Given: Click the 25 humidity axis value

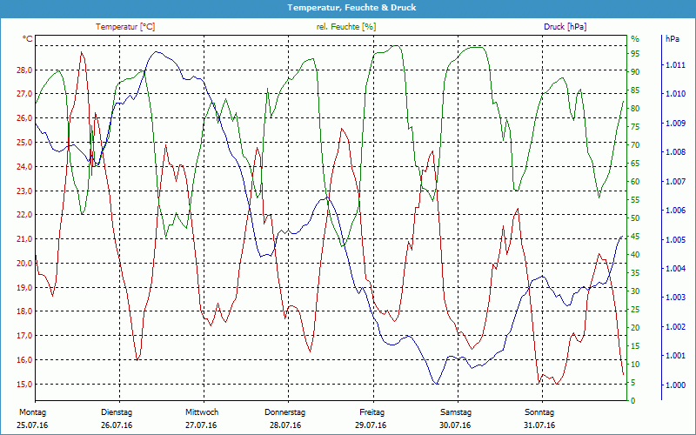Looking at the screenshot, I should point(635,310).
